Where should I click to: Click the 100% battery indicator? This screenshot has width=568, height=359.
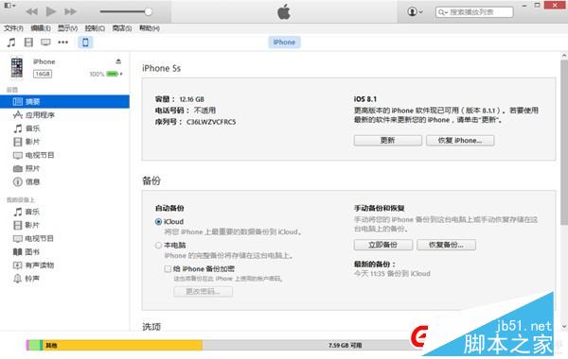click(x=105, y=74)
